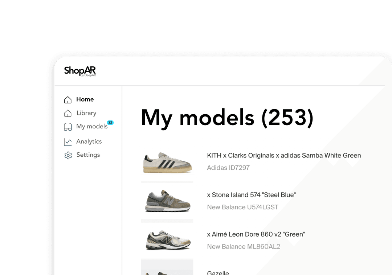Open x Aimé Leon Dore 860 v2 title

[x=256, y=234]
